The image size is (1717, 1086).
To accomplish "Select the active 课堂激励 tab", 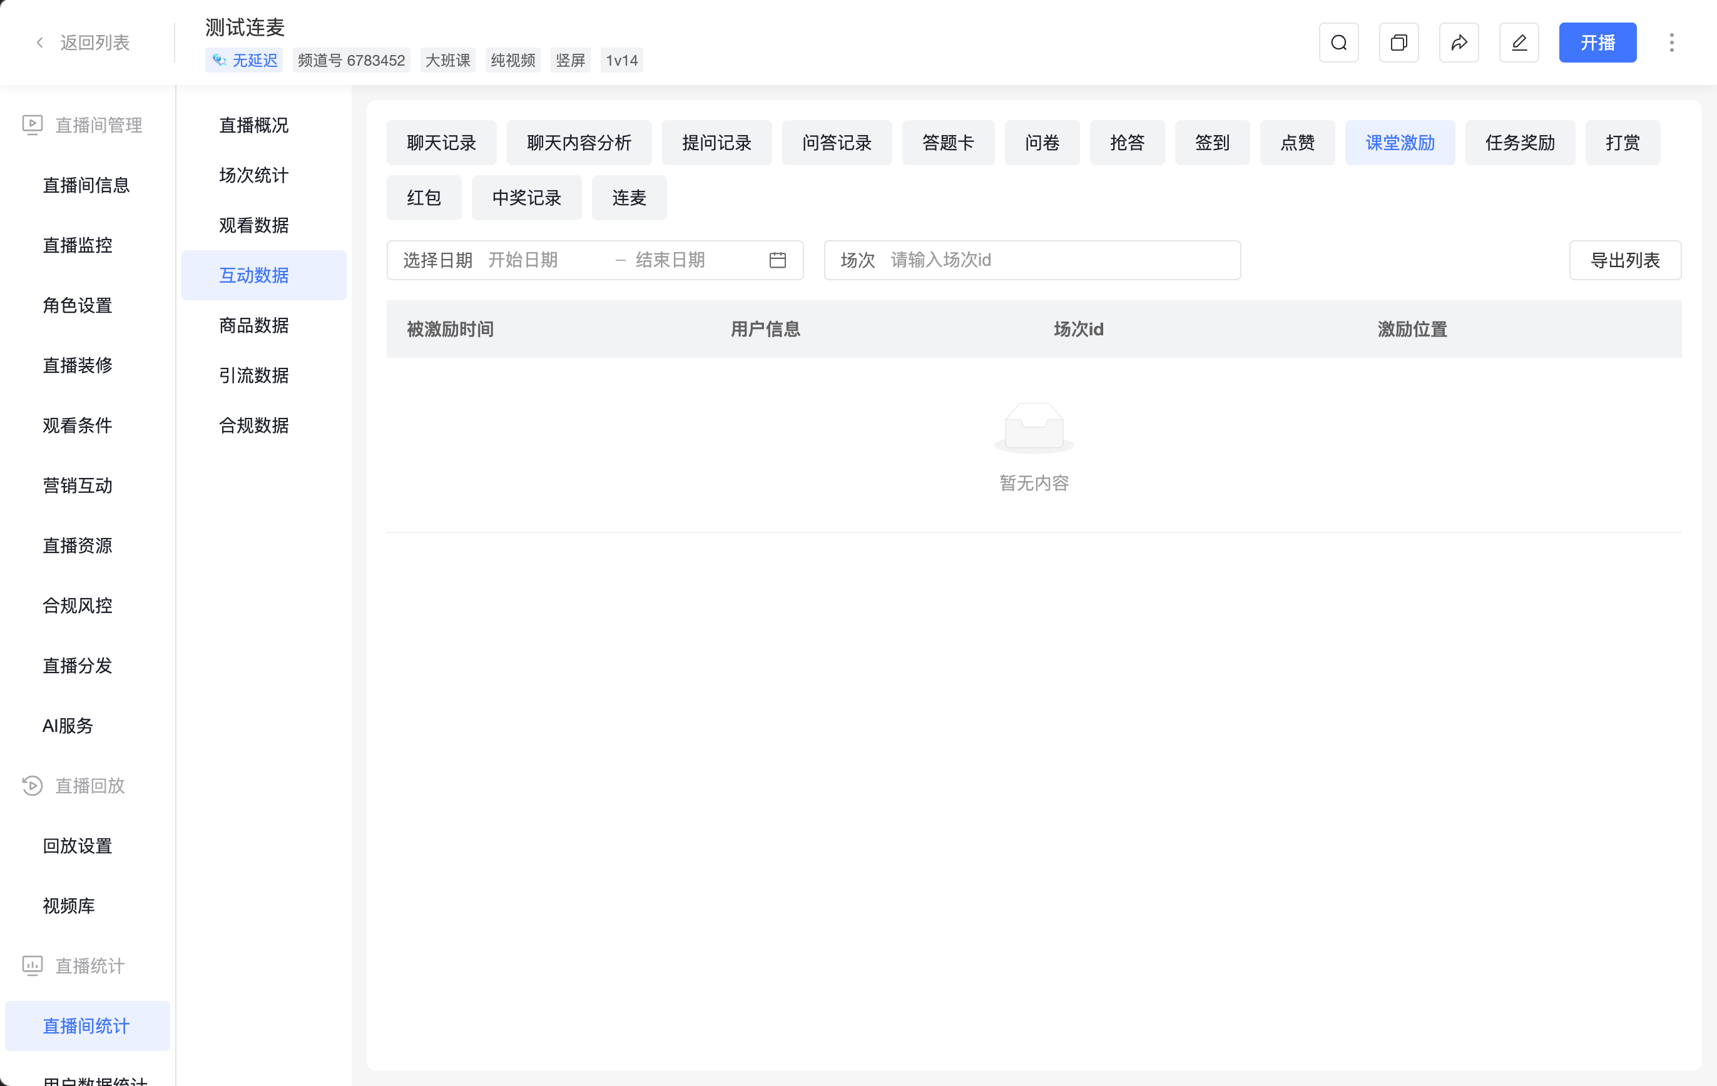I will coord(1400,143).
